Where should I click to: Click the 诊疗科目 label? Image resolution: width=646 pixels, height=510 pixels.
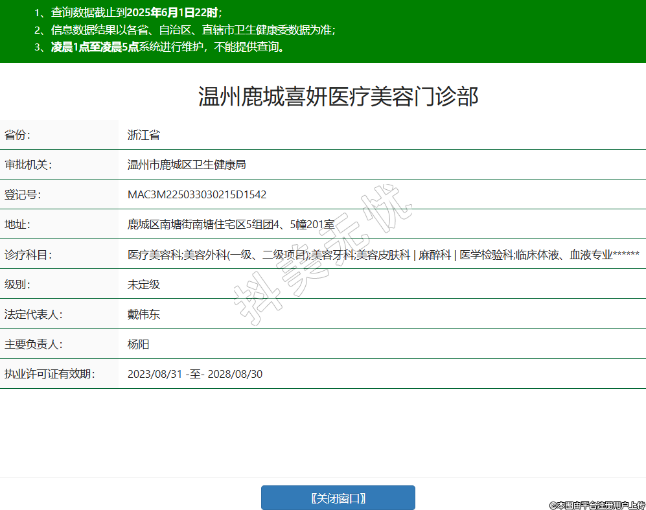pyautogui.click(x=28, y=254)
